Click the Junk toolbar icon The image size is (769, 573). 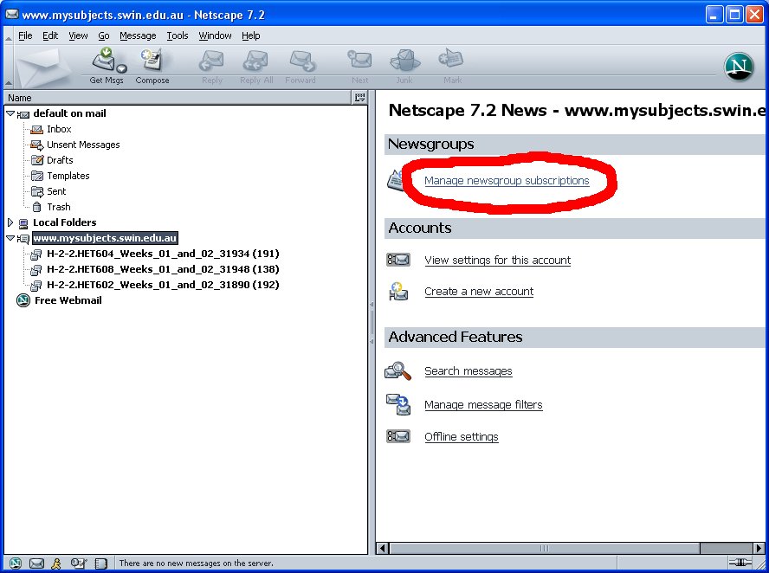click(x=404, y=60)
